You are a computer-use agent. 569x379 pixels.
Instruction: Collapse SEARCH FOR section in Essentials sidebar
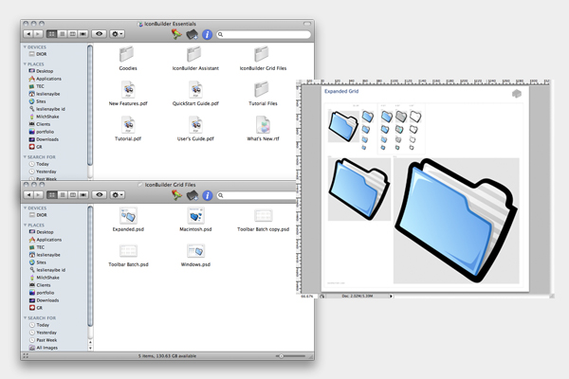coord(25,157)
